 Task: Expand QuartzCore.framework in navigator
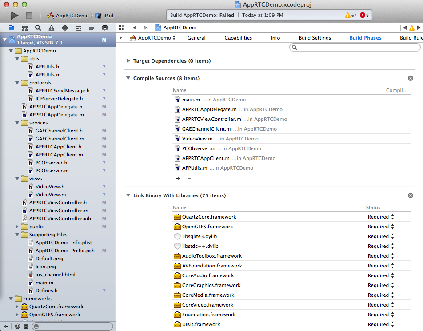coord(17,307)
